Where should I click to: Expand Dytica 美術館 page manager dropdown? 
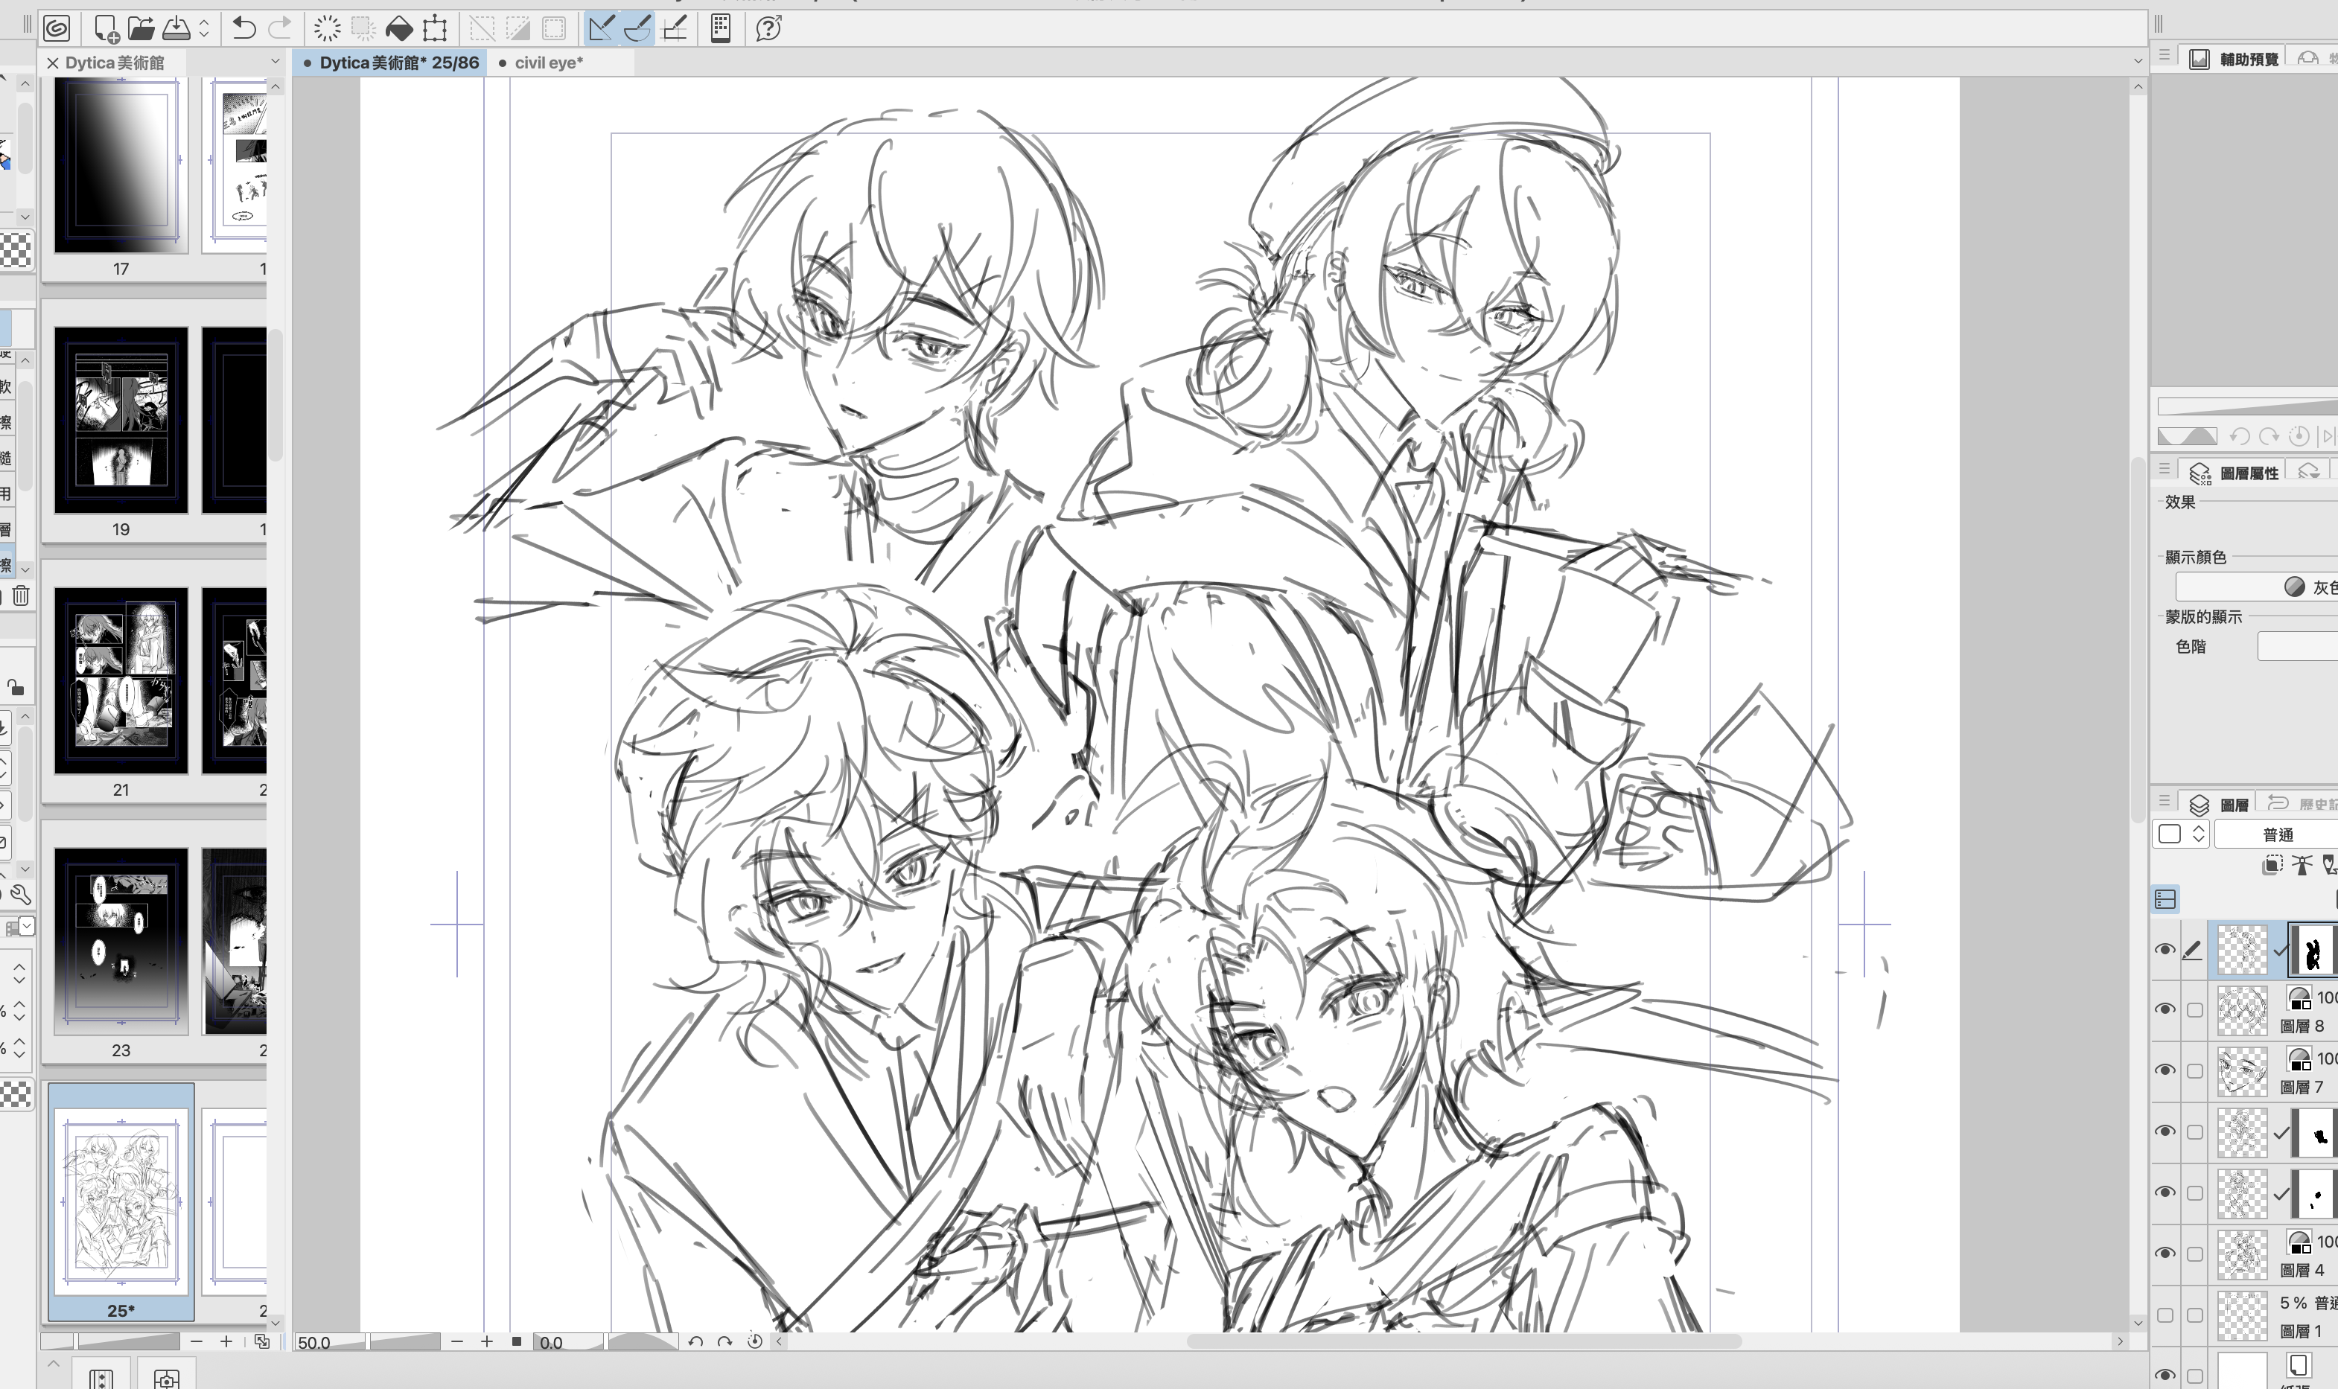(x=274, y=62)
